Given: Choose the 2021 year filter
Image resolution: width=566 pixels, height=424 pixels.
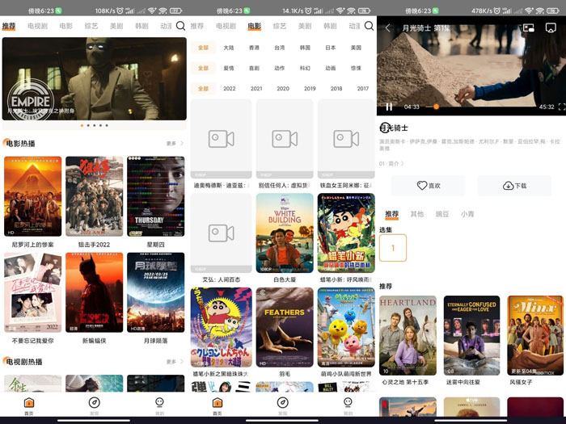Looking at the screenshot, I should click(x=256, y=89).
